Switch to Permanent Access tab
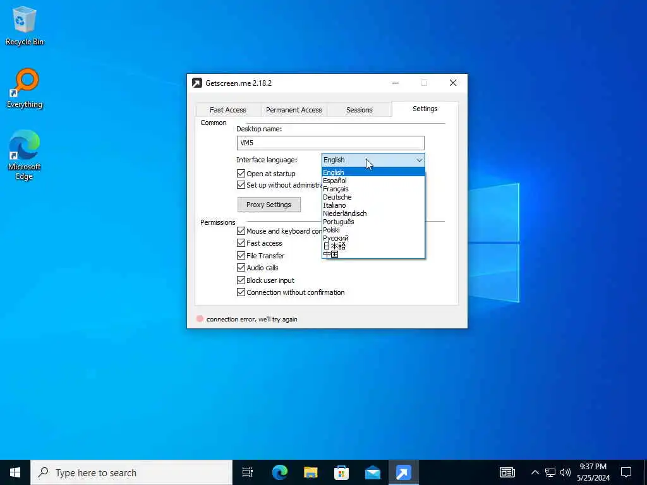This screenshot has width=647, height=485. (294, 110)
